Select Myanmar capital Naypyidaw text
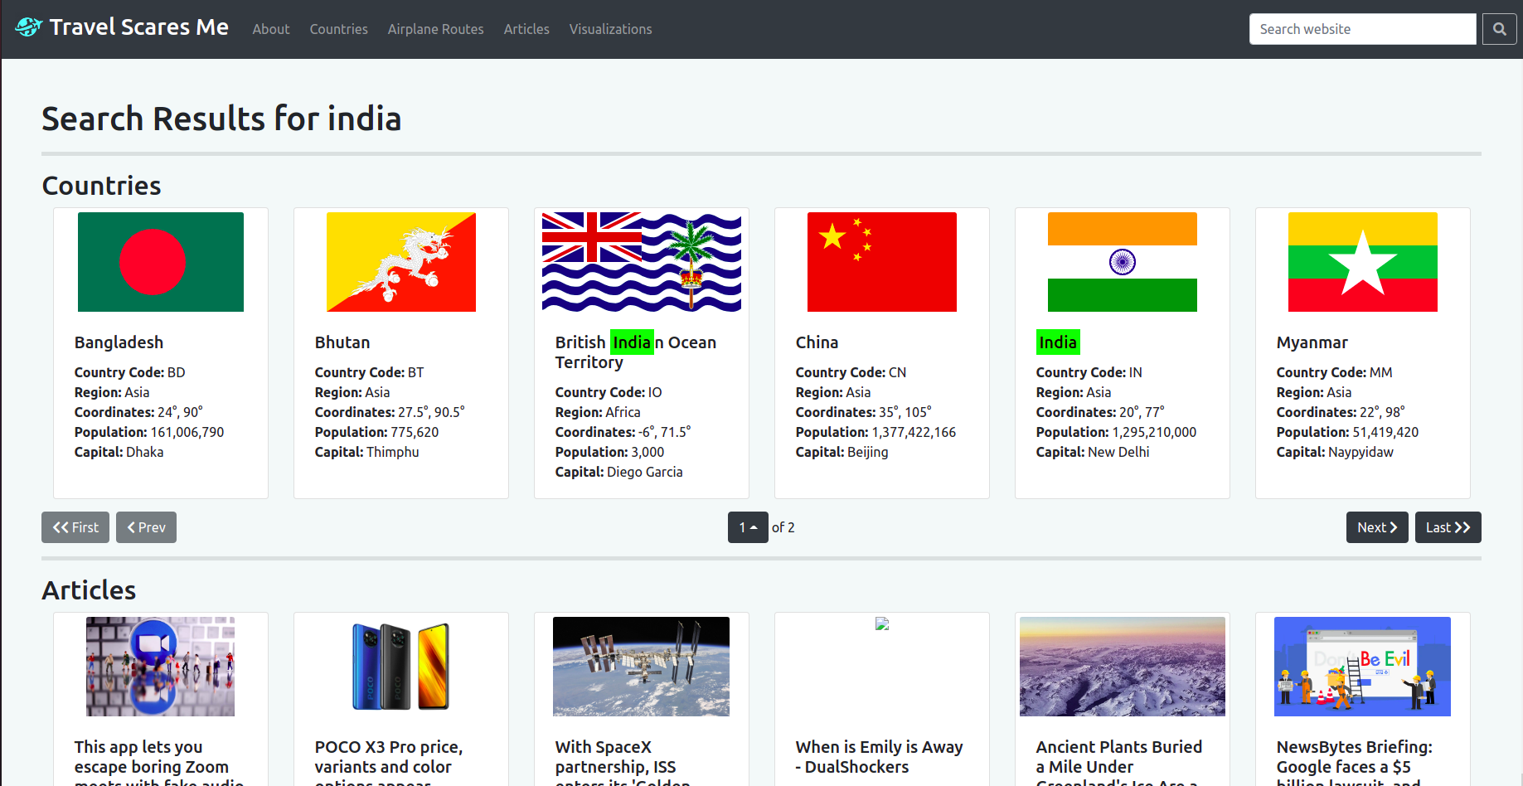The width and height of the screenshot is (1523, 786). 1361,452
